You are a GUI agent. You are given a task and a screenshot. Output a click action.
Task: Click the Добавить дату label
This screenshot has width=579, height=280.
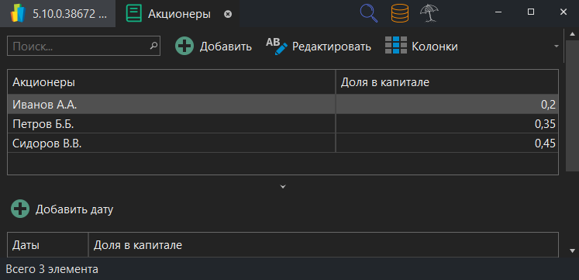(x=74, y=209)
